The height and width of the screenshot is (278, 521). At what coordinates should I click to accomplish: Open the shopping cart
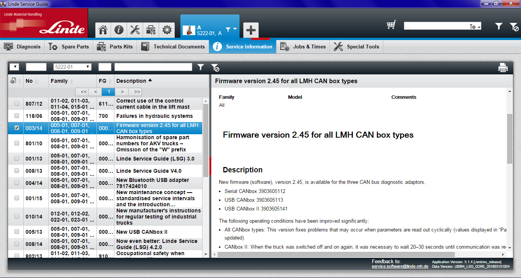tap(391, 25)
